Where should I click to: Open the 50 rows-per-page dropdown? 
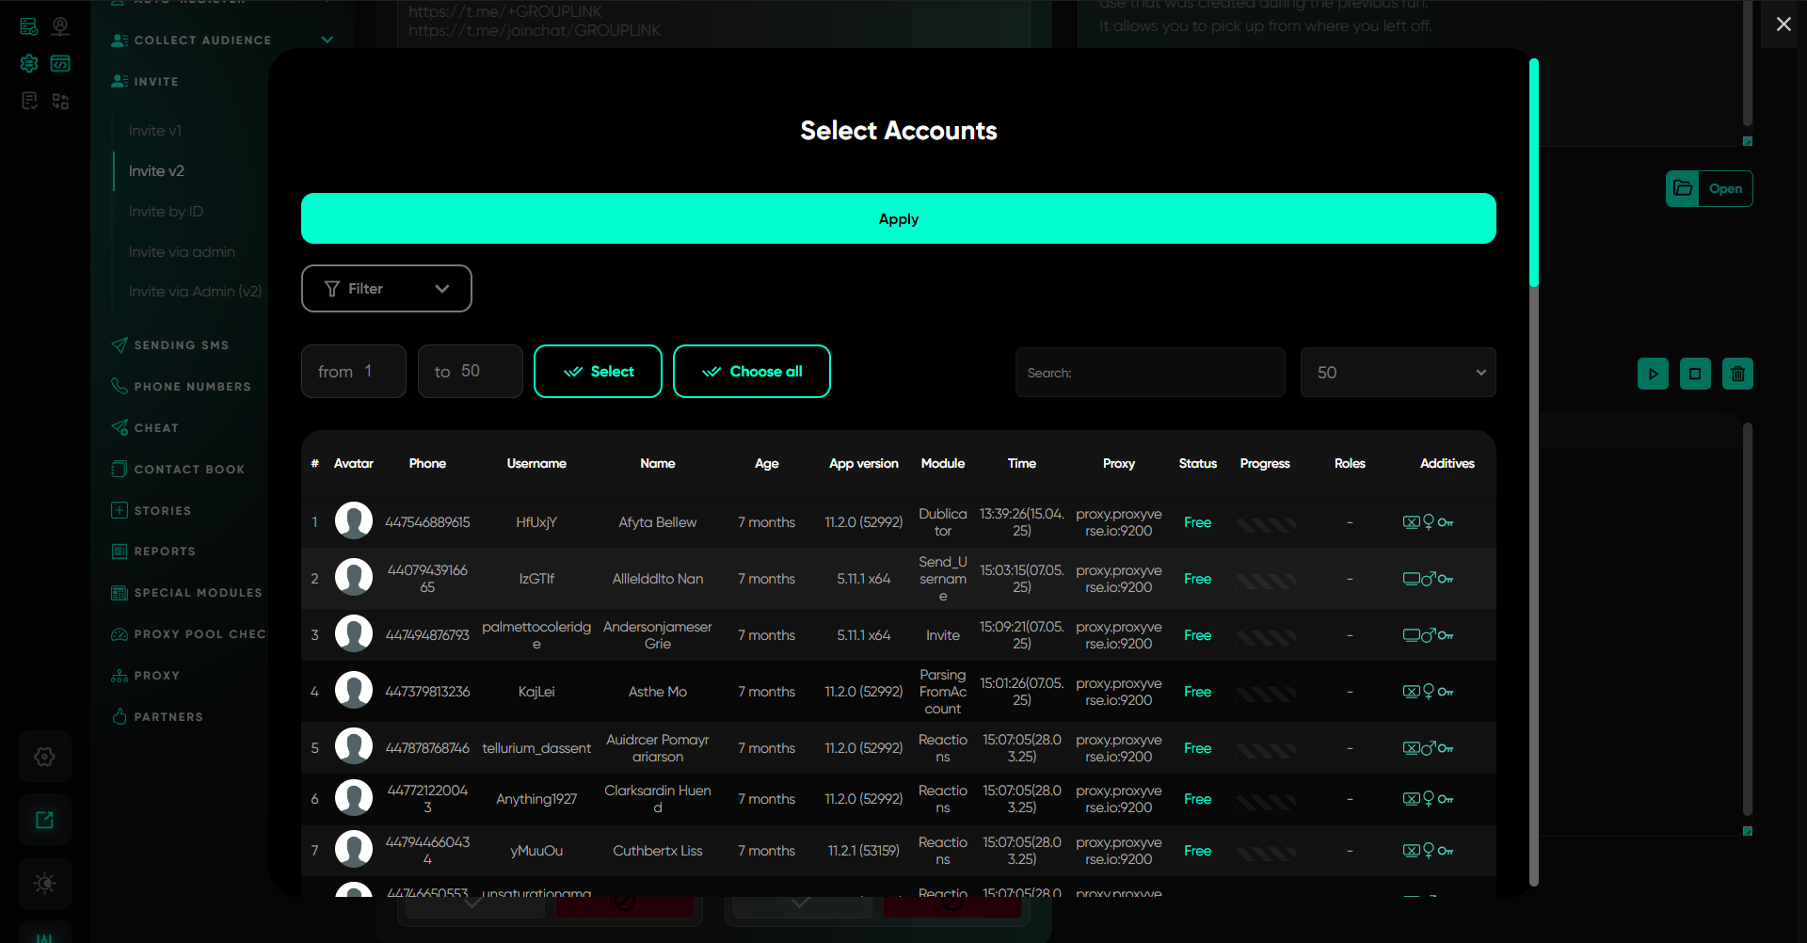tap(1398, 373)
